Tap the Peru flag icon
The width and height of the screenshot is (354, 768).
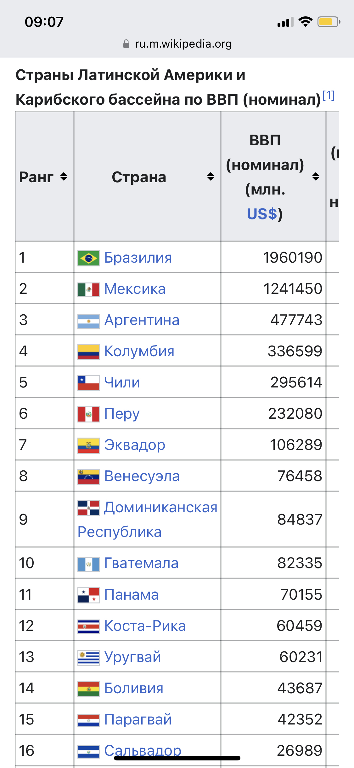89,414
